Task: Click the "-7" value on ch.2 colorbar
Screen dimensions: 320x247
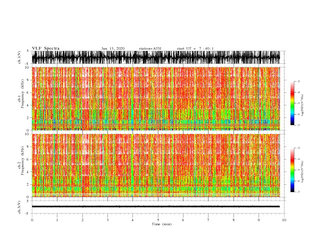Action: (298, 192)
